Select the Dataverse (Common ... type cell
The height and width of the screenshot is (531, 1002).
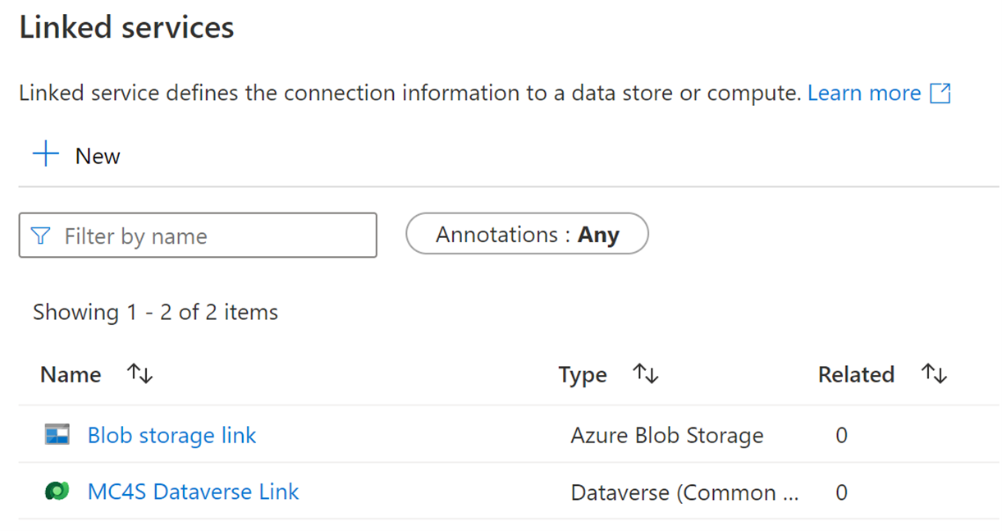click(684, 492)
